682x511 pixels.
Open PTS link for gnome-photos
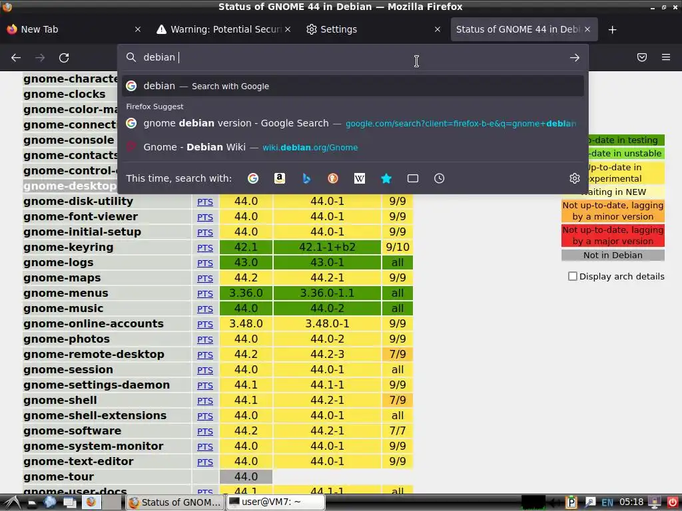click(x=205, y=340)
